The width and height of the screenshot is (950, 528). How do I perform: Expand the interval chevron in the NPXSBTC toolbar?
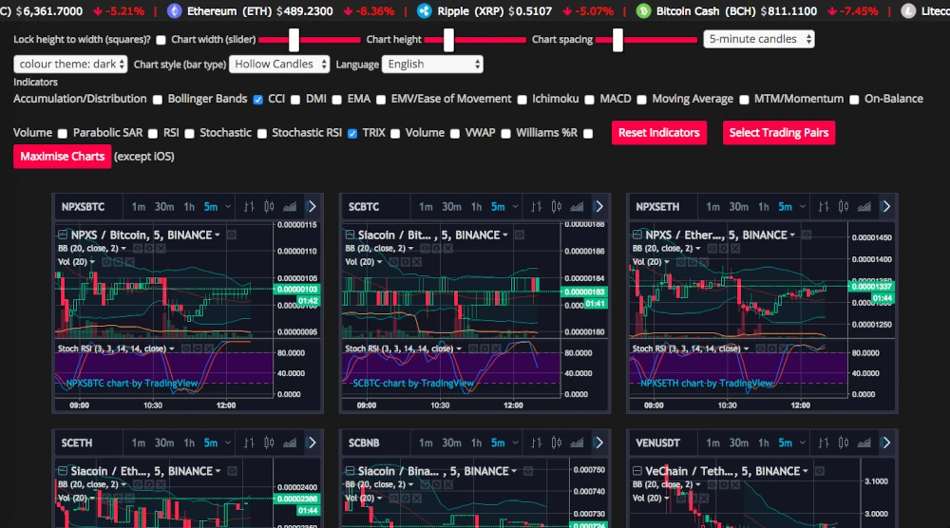228,207
